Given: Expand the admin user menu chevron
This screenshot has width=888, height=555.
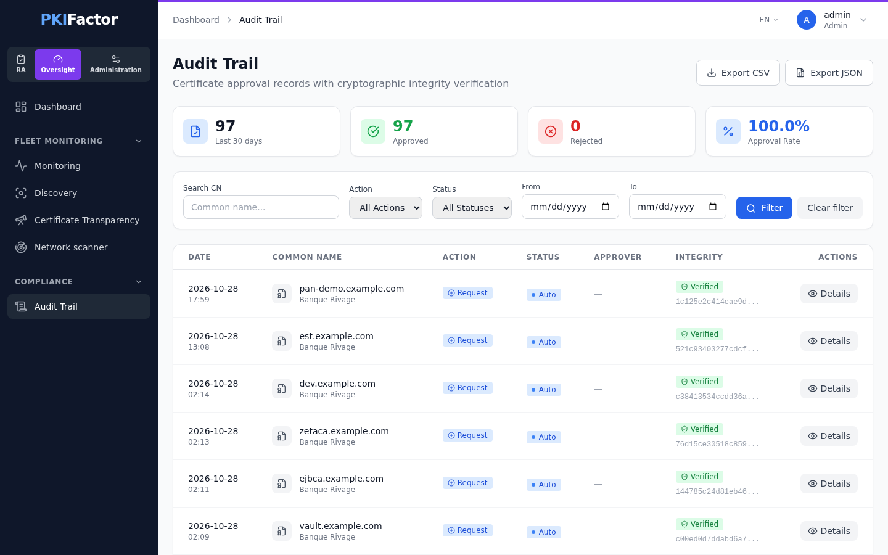Looking at the screenshot, I should click(x=863, y=20).
